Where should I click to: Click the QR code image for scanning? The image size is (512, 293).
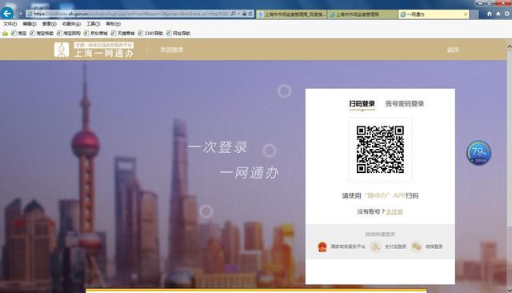pyautogui.click(x=380, y=149)
